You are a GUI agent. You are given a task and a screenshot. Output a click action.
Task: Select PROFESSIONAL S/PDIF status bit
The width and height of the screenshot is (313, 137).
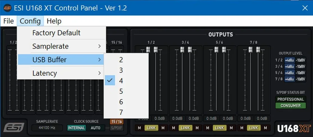291,99
